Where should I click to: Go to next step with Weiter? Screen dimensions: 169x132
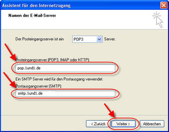pyautogui.click(x=123, y=124)
